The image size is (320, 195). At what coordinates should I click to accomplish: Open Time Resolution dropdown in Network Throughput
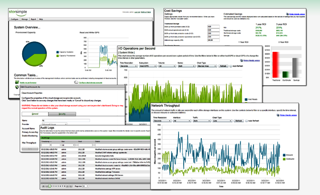click(x=162, y=121)
